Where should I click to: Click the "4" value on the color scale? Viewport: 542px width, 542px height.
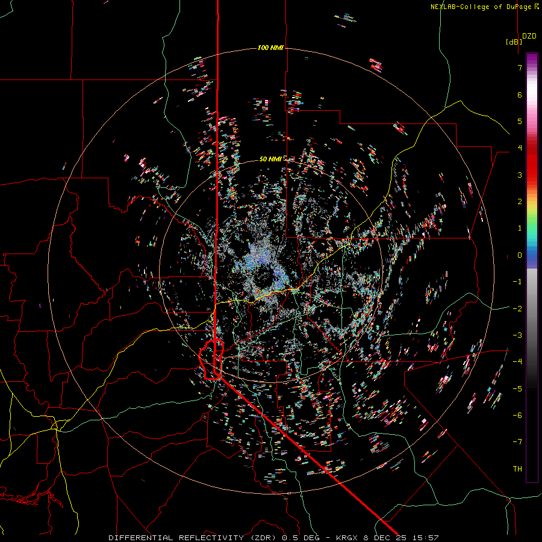[x=520, y=148]
